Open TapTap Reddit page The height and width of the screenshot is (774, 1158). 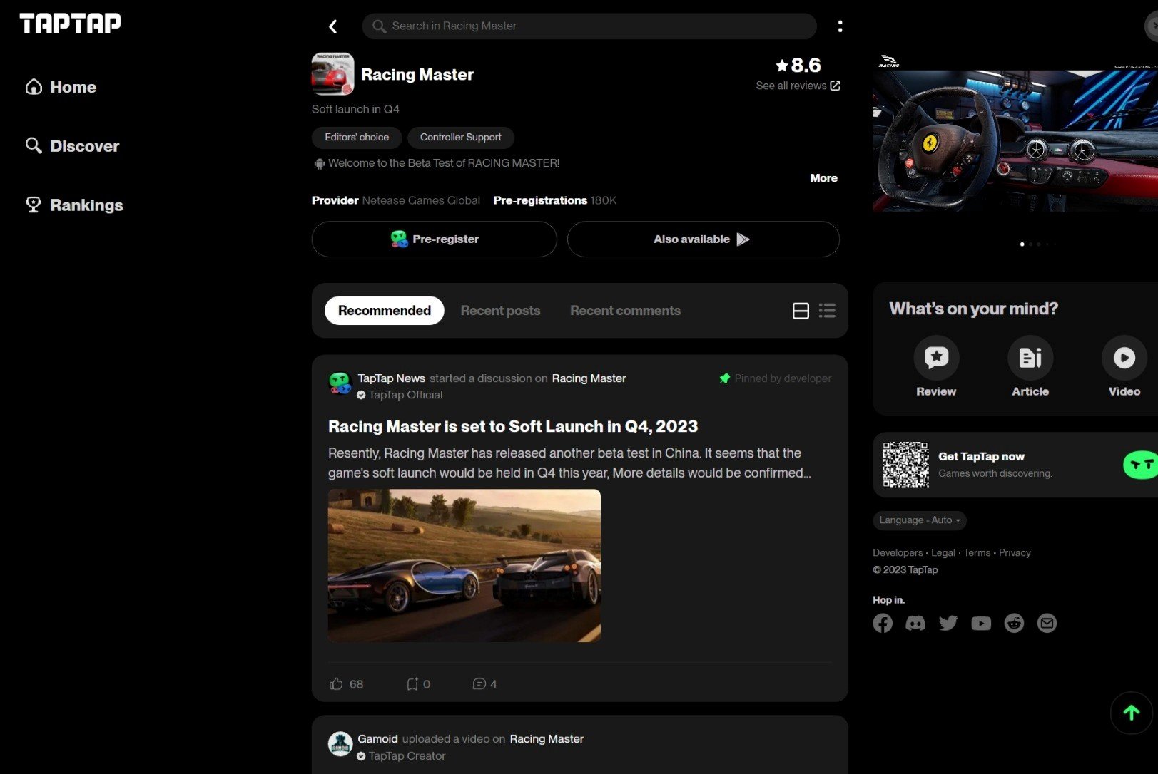tap(1014, 624)
